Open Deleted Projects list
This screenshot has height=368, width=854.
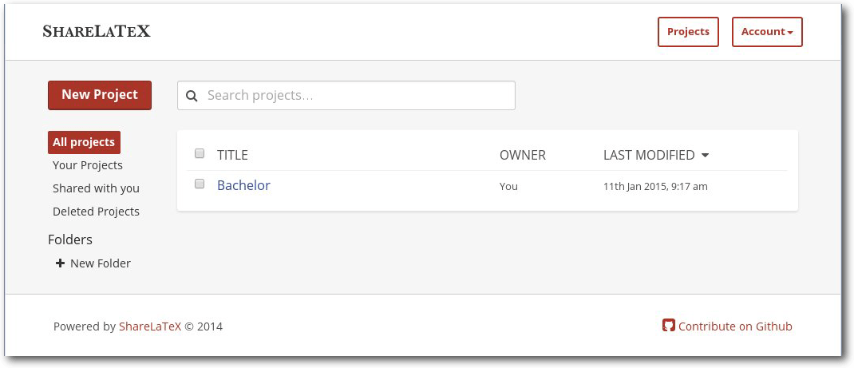pos(96,212)
